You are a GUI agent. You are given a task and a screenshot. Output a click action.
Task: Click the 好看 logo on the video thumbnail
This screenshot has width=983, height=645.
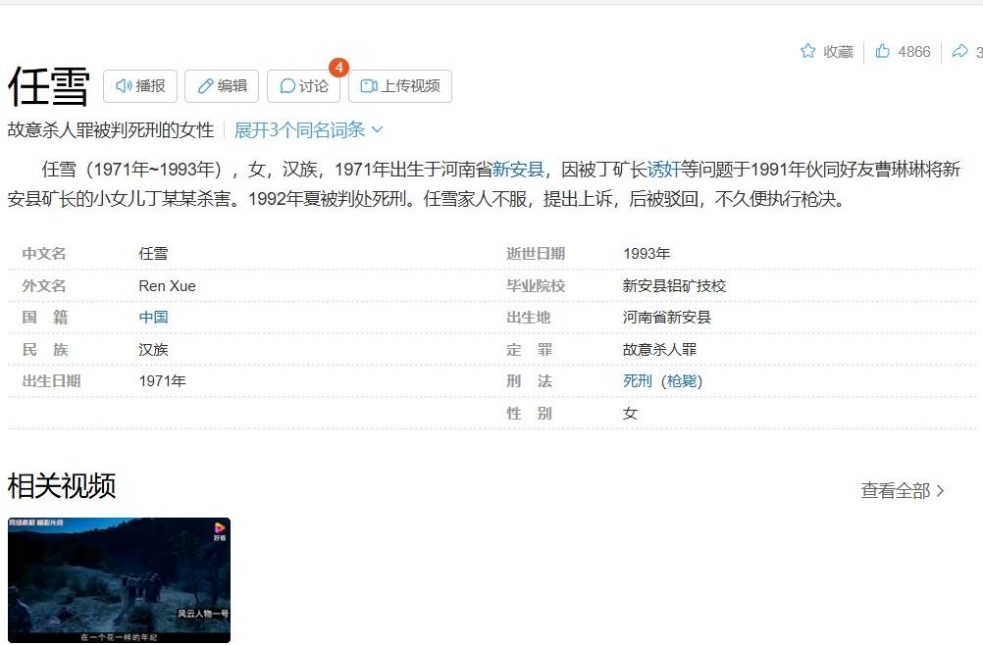click(219, 531)
